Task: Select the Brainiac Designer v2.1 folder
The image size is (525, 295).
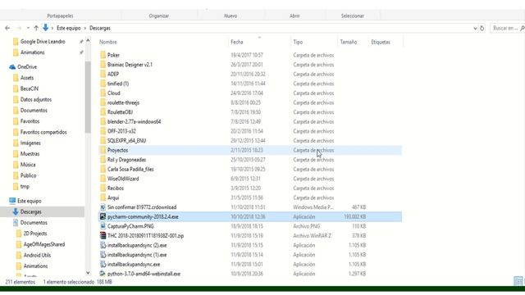Action: (x=130, y=65)
